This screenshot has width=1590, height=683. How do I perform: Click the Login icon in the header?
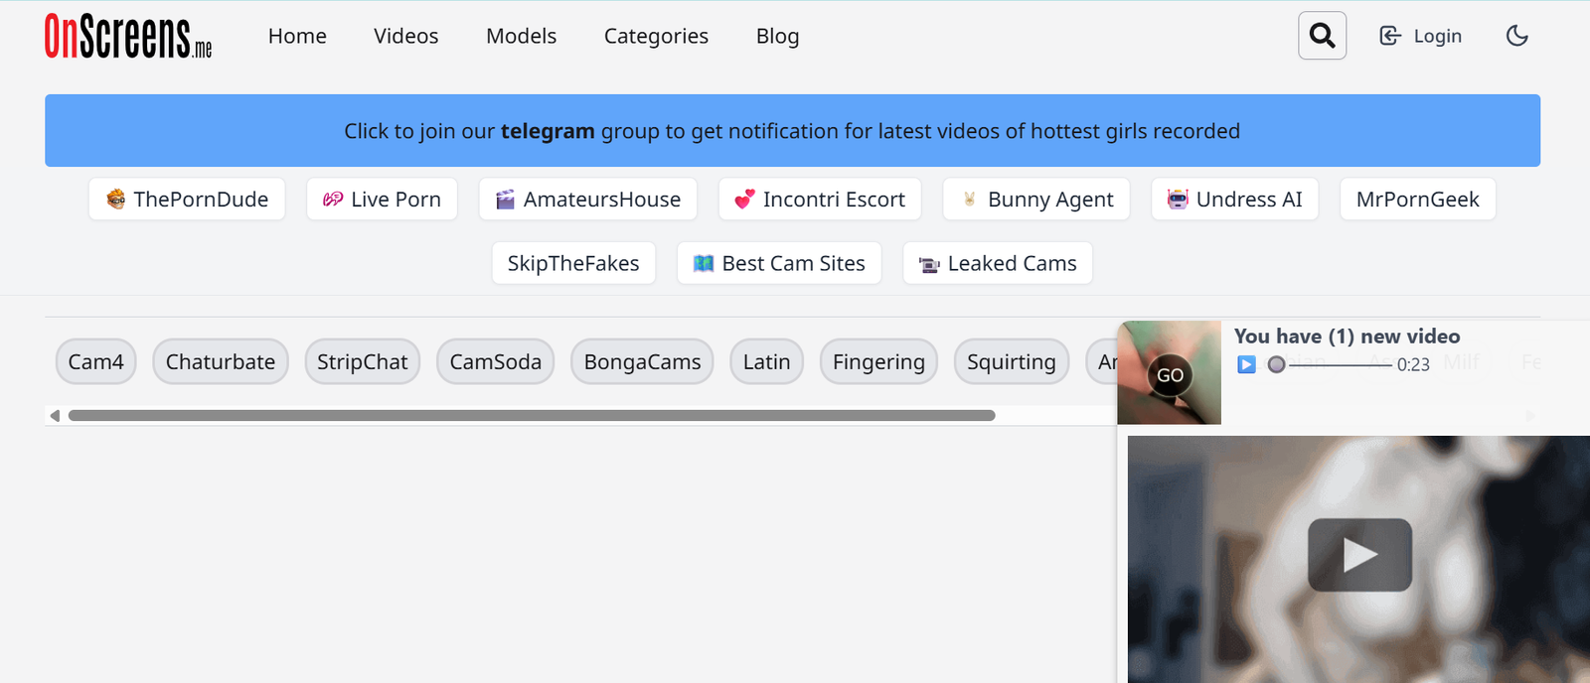pos(1390,36)
